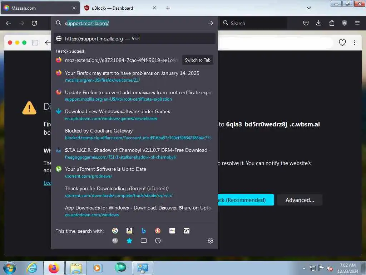Select the gray magnifier search engine icon
Screen dimensions: 366x275
coord(115,241)
